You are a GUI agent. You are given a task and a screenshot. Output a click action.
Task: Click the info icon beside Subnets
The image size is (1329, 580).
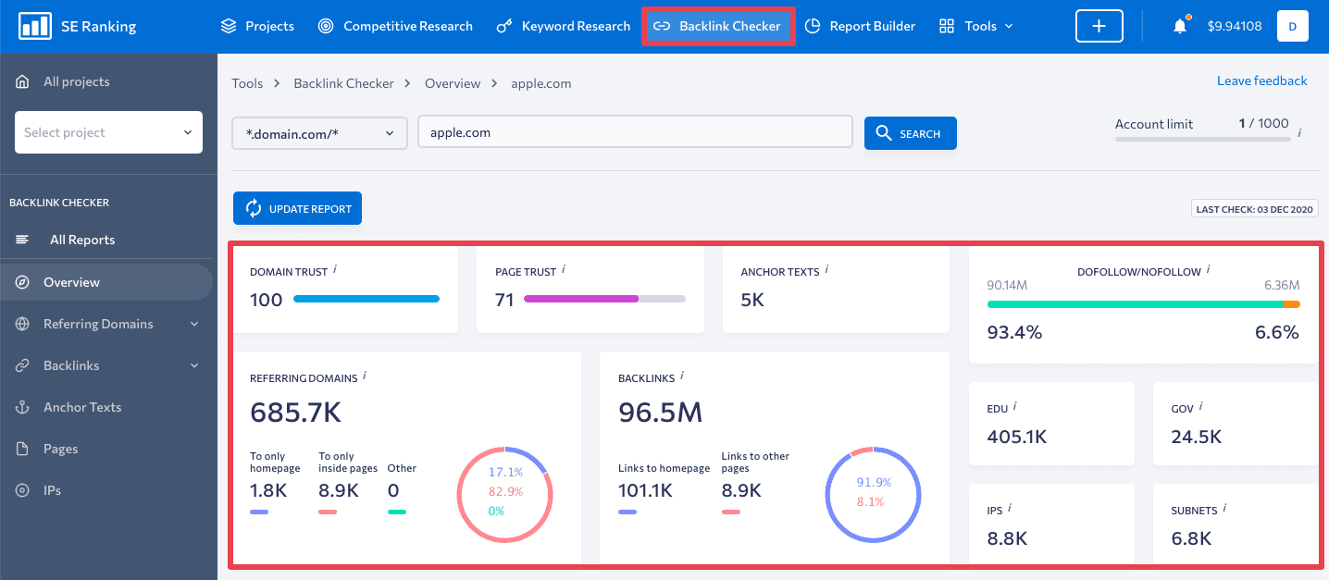tap(1224, 509)
